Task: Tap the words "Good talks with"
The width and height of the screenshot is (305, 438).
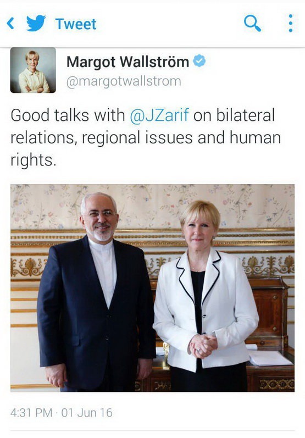Action: pyautogui.click(x=68, y=115)
